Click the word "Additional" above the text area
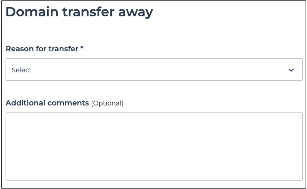 point(26,103)
